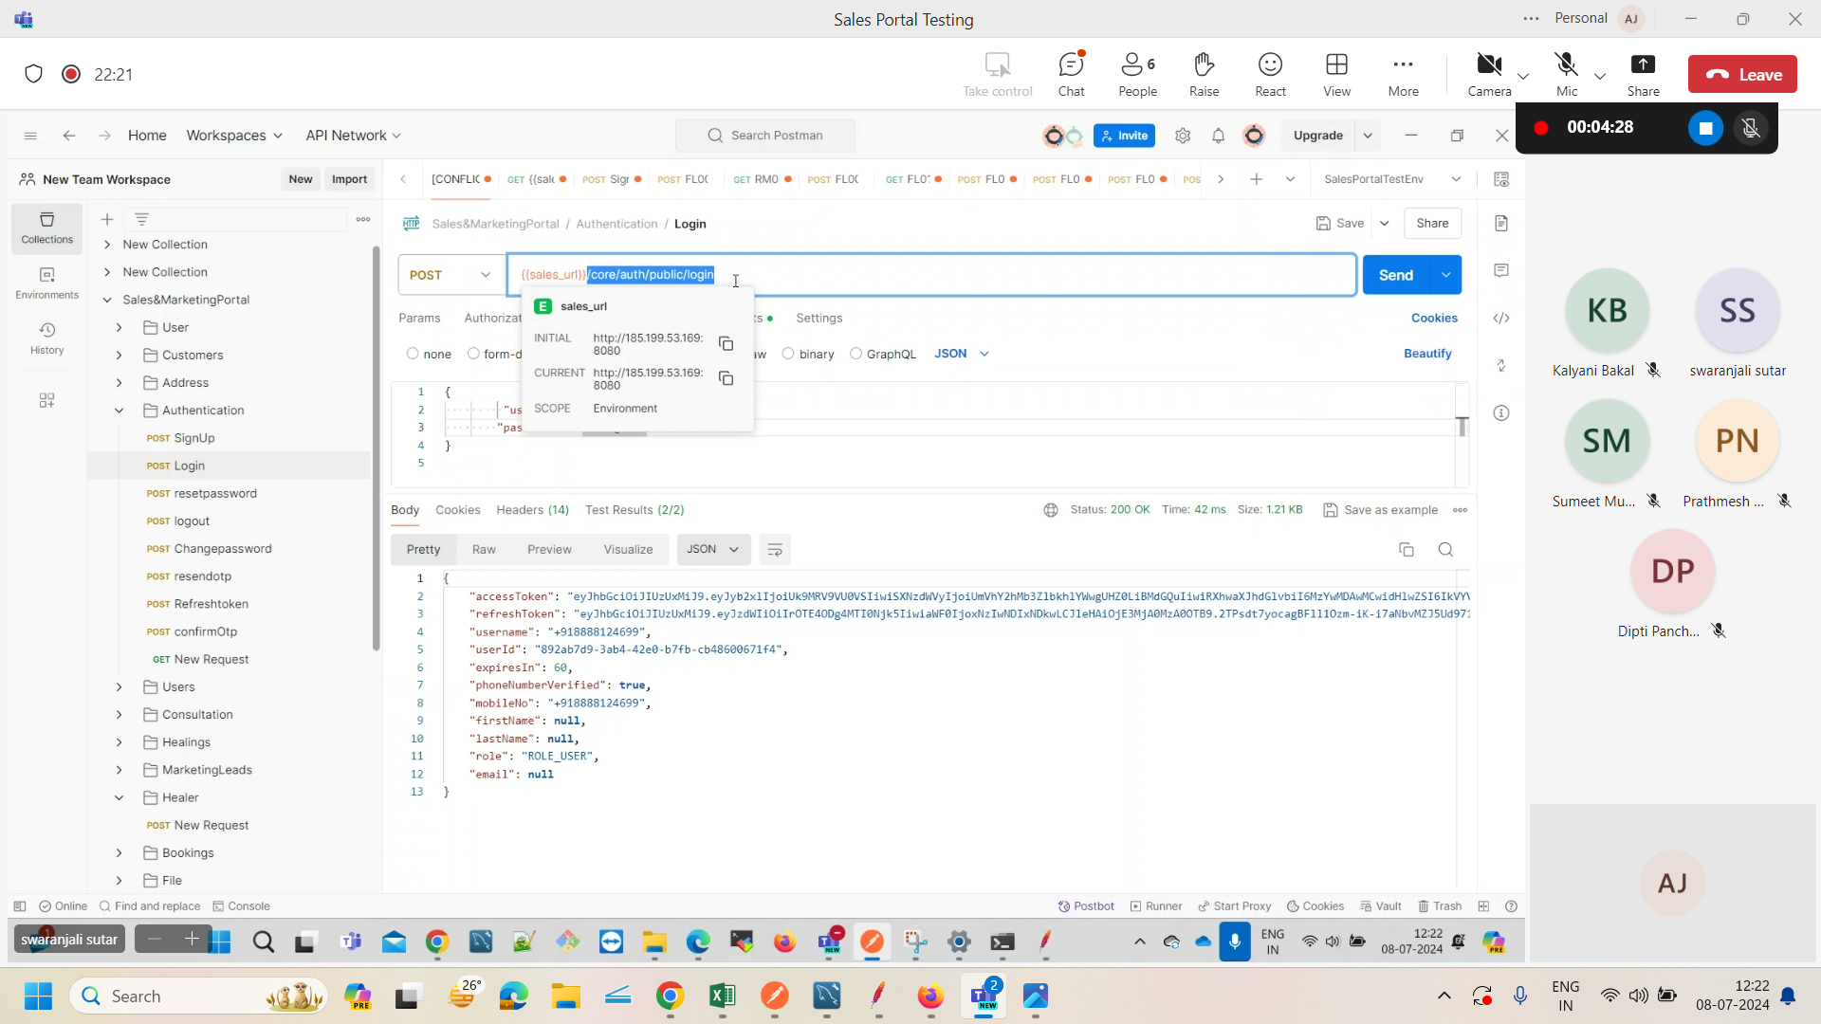Screen dimensions: 1821x1024
Task: Open the response Cookies tab
Action: [x=457, y=510]
